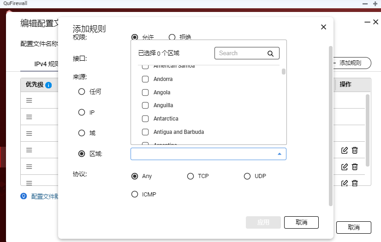The image size is (381, 242).
Task: Maximize the QuFirewall window with plus icon
Action: tap(375, 4)
